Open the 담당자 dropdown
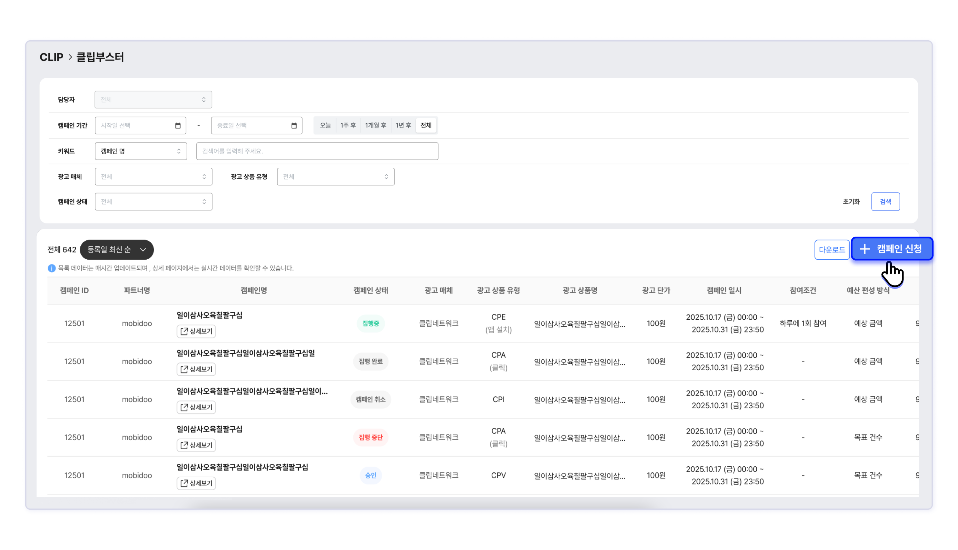Image resolution: width=958 pixels, height=550 pixels. click(153, 100)
